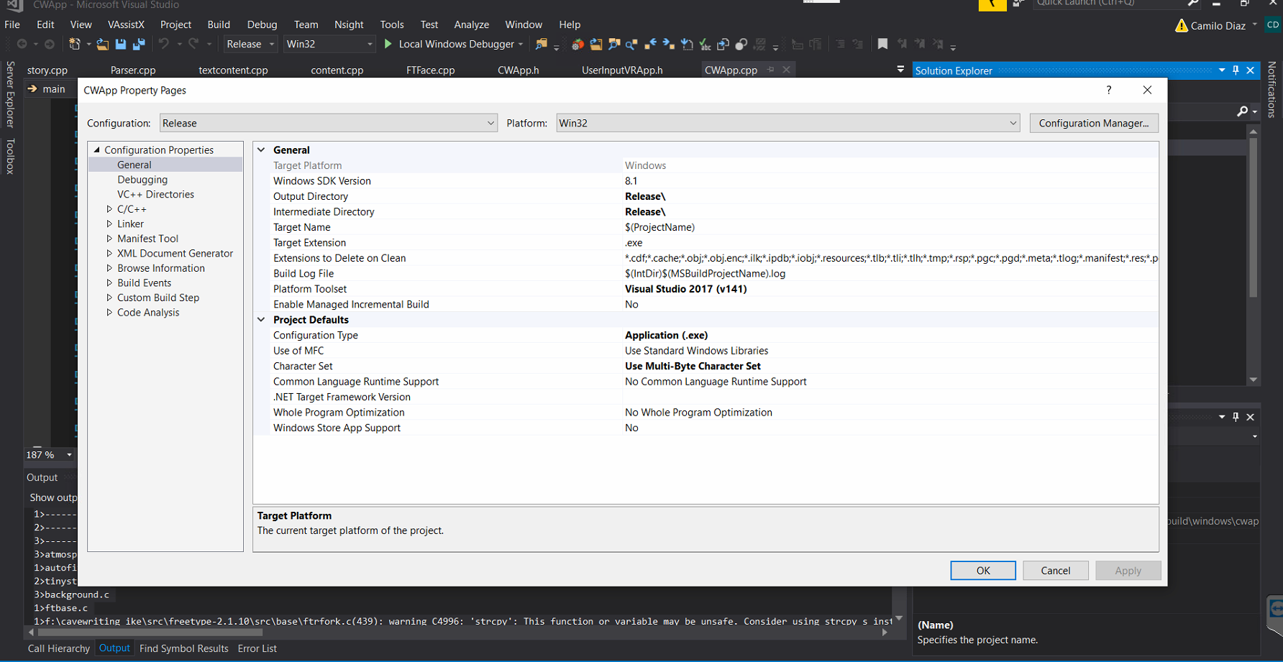1283x662 pixels.
Task: Switch to the UserInputVRApp.h tab
Action: [x=622, y=70]
